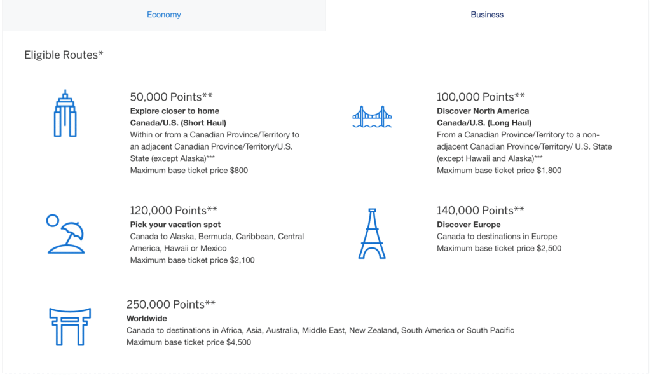This screenshot has width=651, height=376.
Task: Select the Eiffel Tower icon
Action: pyautogui.click(x=372, y=234)
